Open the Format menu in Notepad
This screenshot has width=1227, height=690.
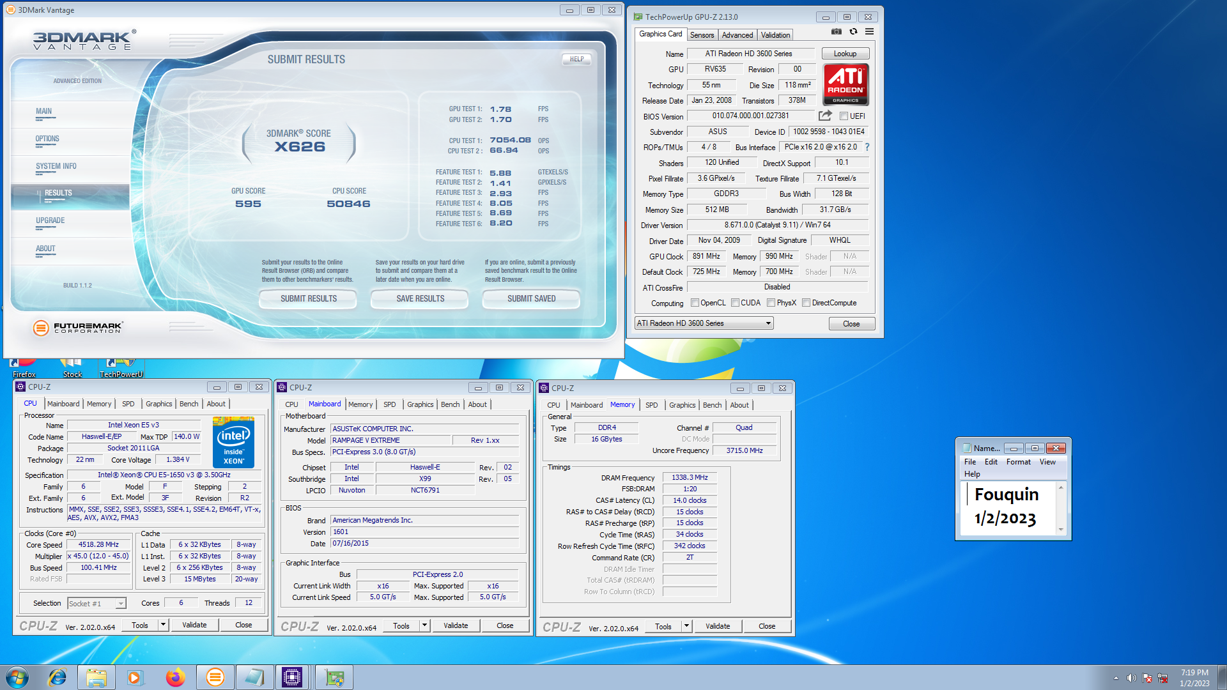pyautogui.click(x=1018, y=462)
